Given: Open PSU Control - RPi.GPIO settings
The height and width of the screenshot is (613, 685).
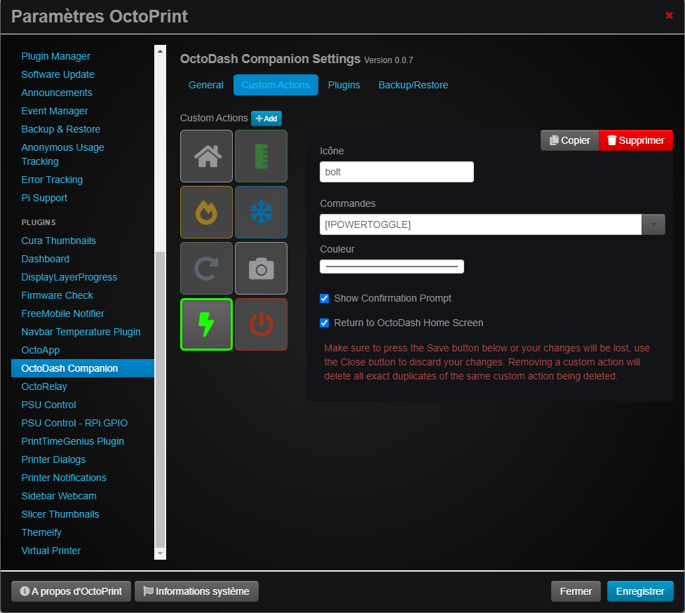Looking at the screenshot, I should coord(75,424).
